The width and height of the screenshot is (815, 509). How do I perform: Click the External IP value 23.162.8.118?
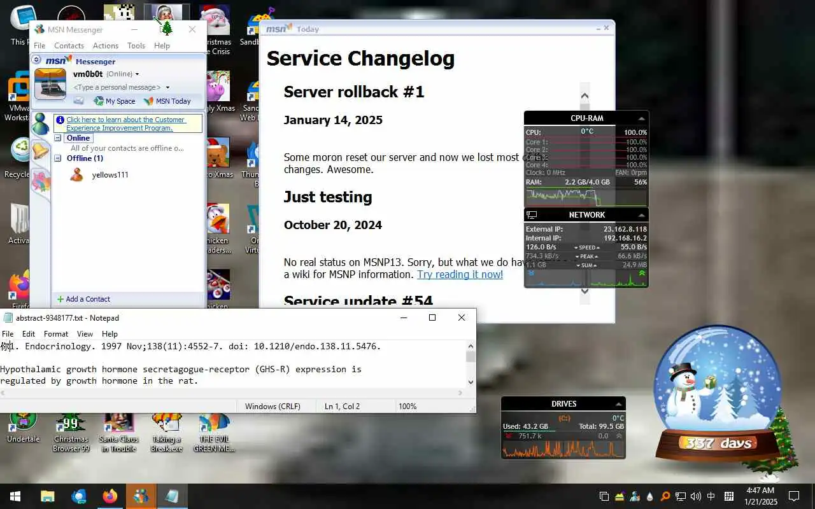click(625, 229)
